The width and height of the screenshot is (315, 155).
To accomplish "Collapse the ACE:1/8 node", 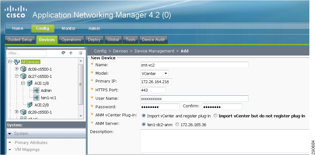I will 23,83.
